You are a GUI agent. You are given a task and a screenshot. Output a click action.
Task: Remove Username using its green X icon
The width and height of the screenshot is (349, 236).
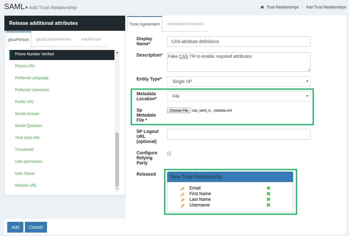(x=268, y=205)
